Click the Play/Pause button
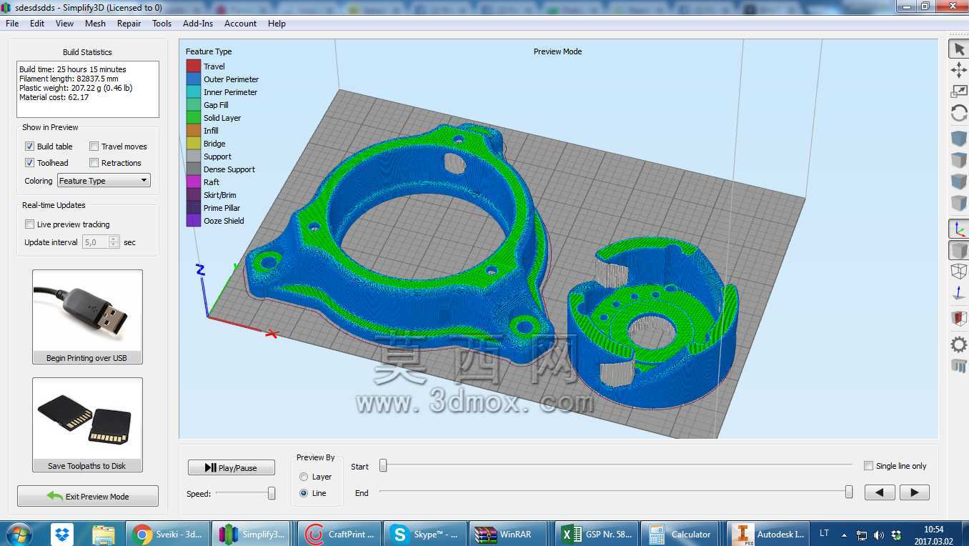This screenshot has height=546, width=969. (232, 468)
